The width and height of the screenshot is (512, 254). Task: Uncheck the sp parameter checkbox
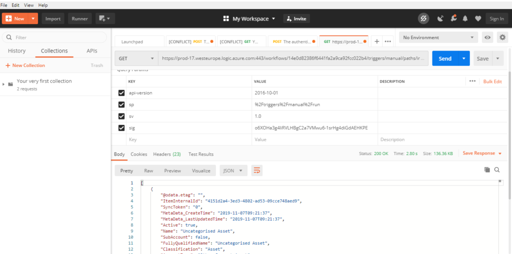tap(121, 104)
